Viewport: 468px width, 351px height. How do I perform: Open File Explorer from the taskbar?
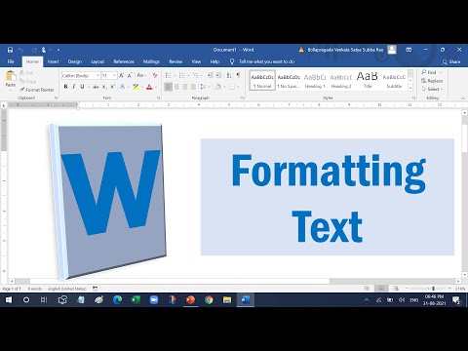pyautogui.click(x=227, y=300)
